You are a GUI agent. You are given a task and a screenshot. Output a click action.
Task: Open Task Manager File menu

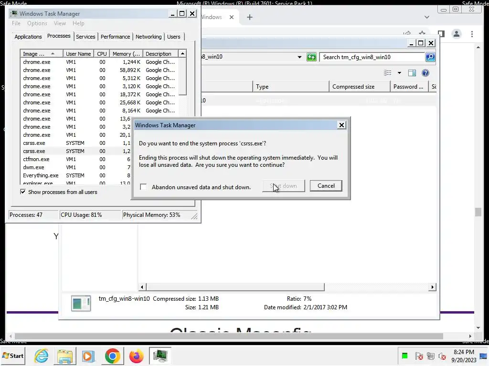(16, 23)
